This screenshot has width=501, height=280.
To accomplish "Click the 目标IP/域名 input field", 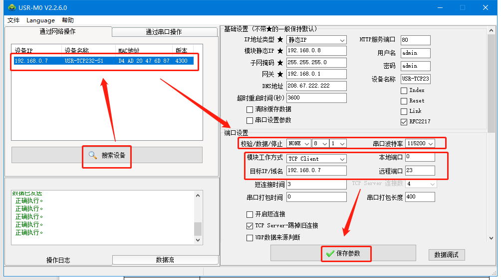I will click(x=316, y=171).
